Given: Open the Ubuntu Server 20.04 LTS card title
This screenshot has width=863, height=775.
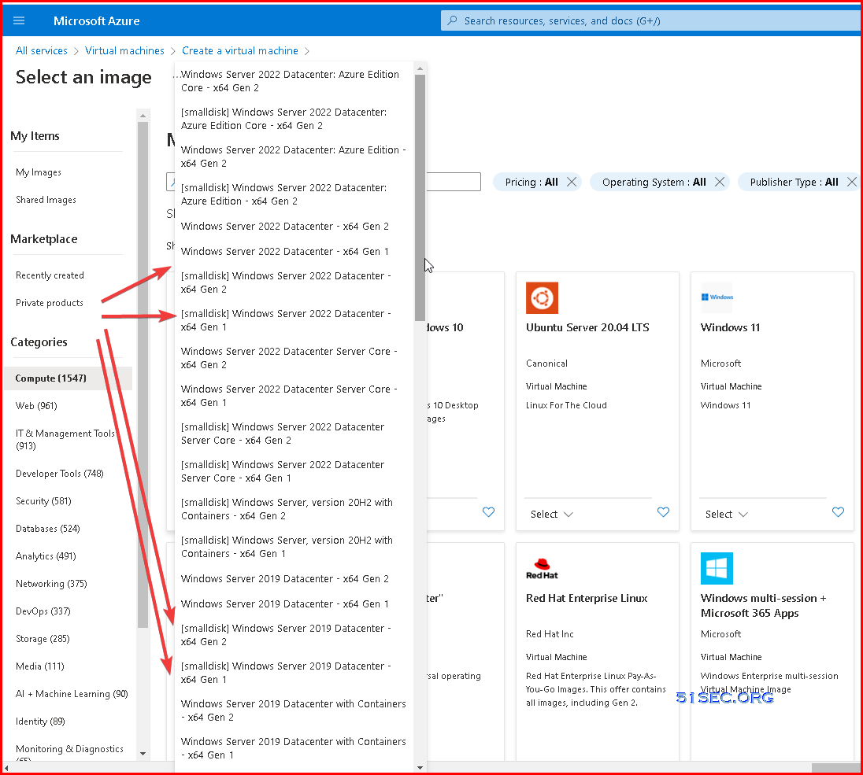Looking at the screenshot, I should [587, 327].
